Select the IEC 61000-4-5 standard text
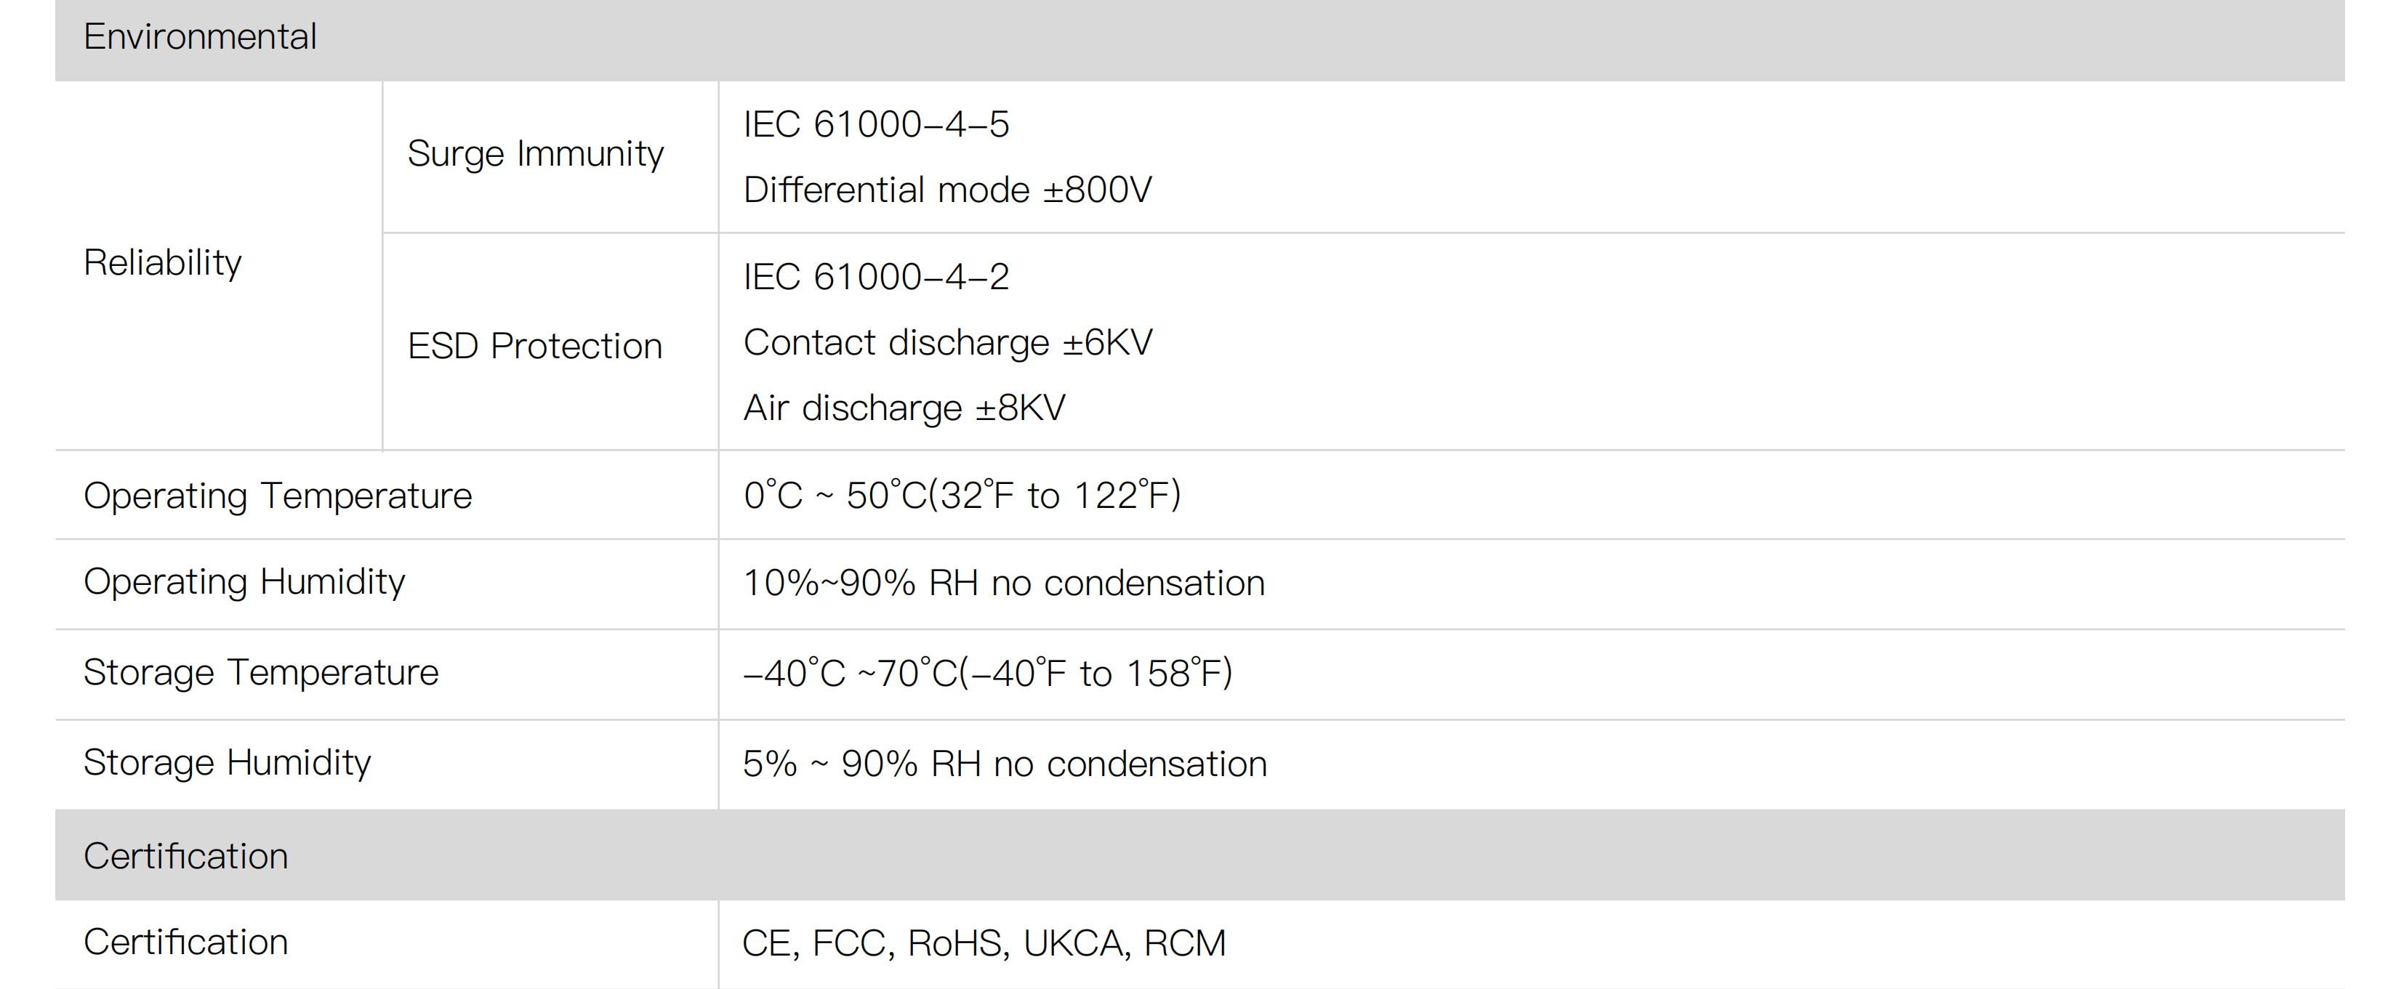Image resolution: width=2404 pixels, height=989 pixels. click(x=875, y=124)
